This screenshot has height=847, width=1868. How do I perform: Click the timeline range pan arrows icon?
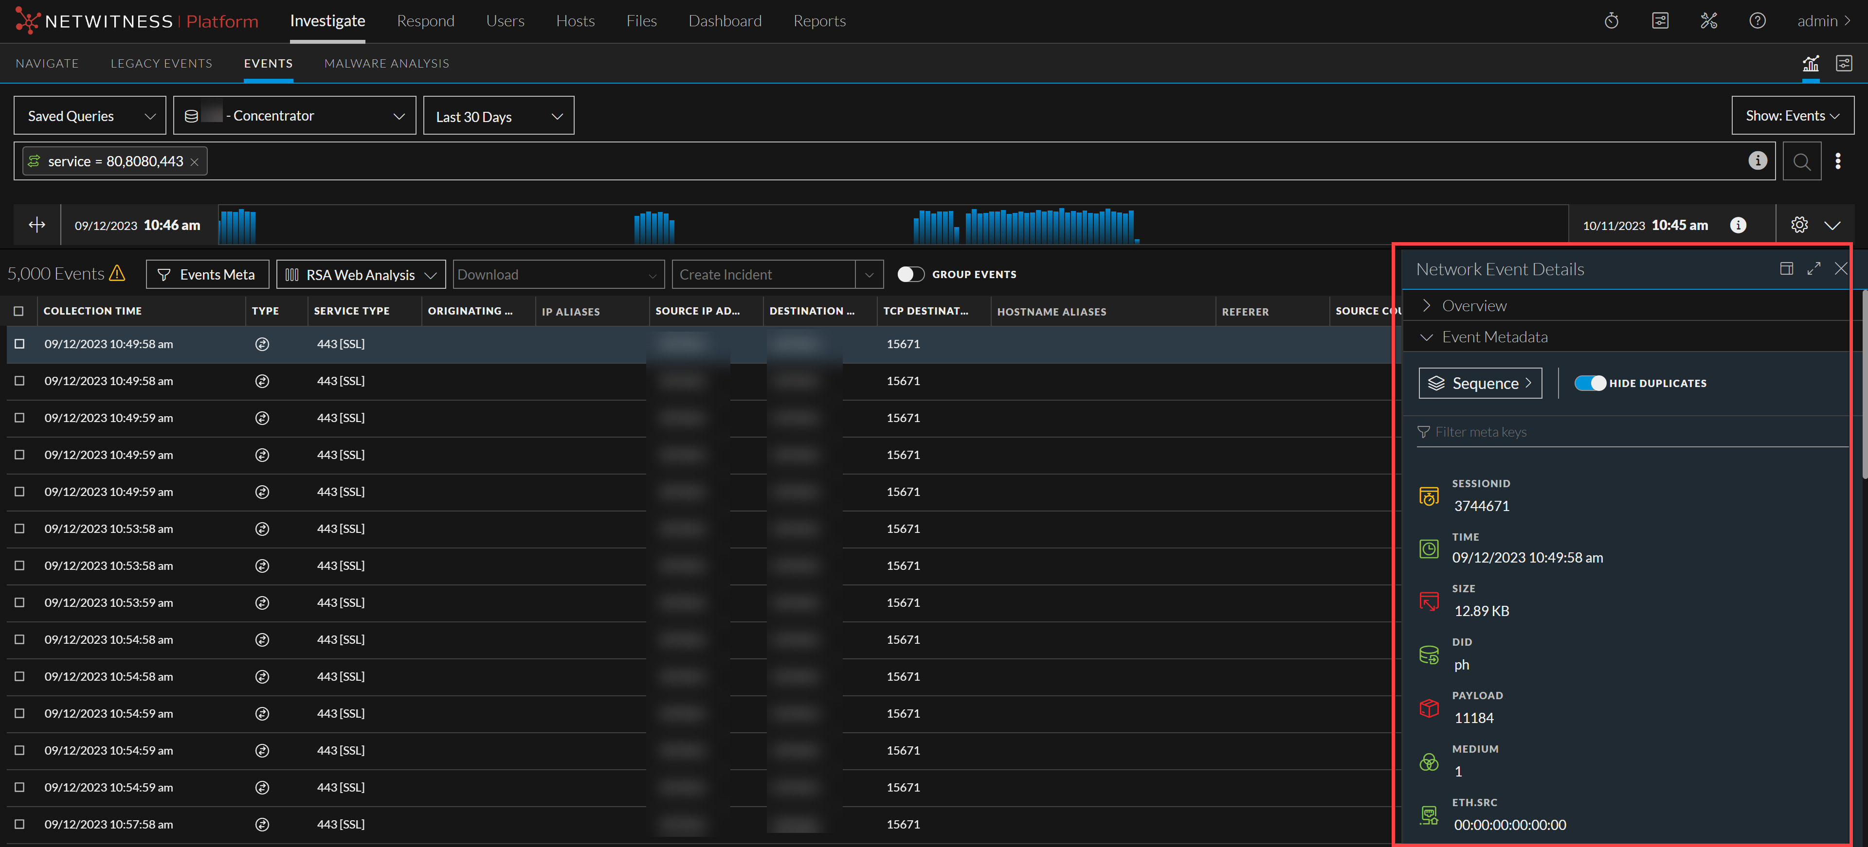37,225
